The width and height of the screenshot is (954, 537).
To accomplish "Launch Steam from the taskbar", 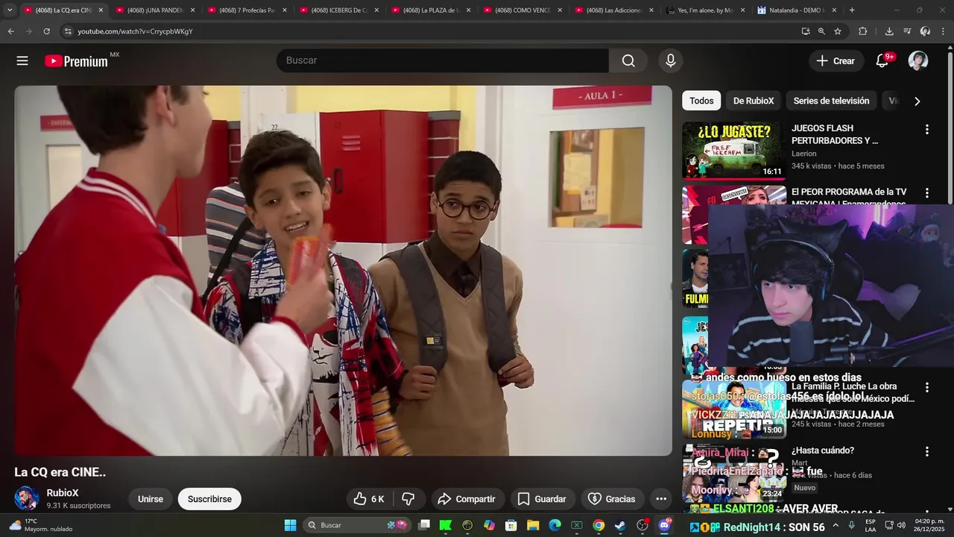I will [620, 525].
